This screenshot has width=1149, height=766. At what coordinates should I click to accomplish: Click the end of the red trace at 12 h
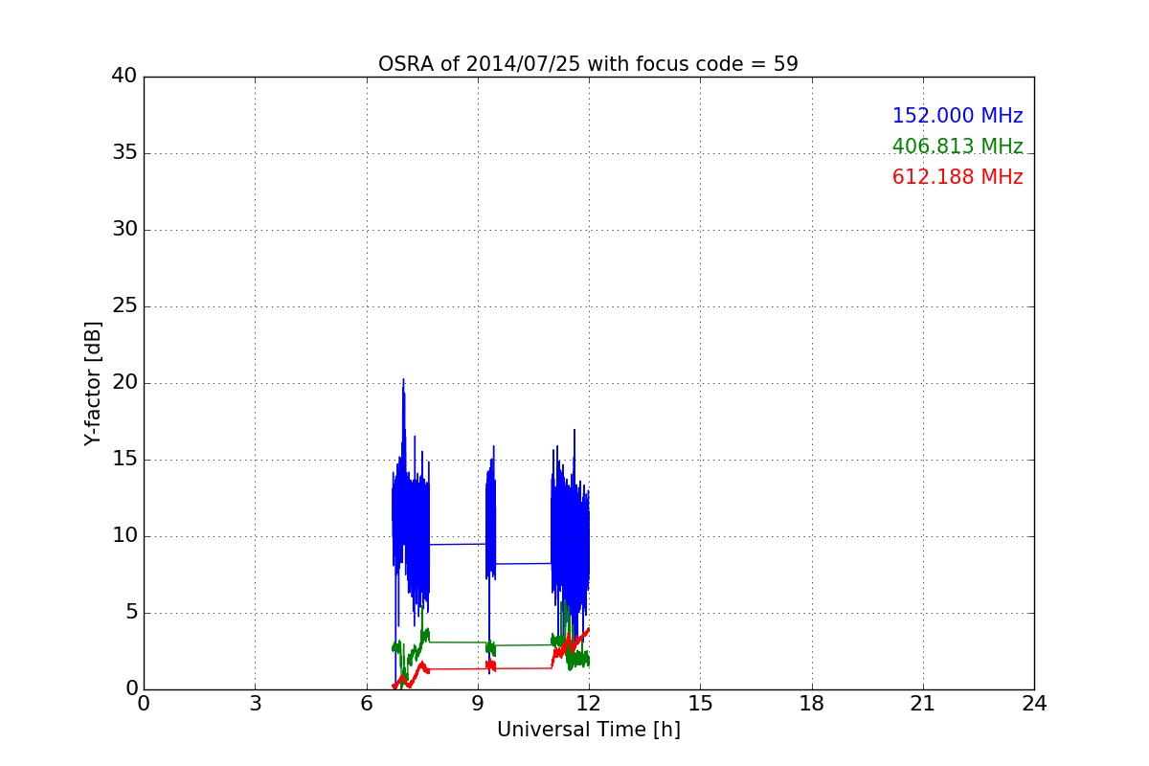pos(588,629)
